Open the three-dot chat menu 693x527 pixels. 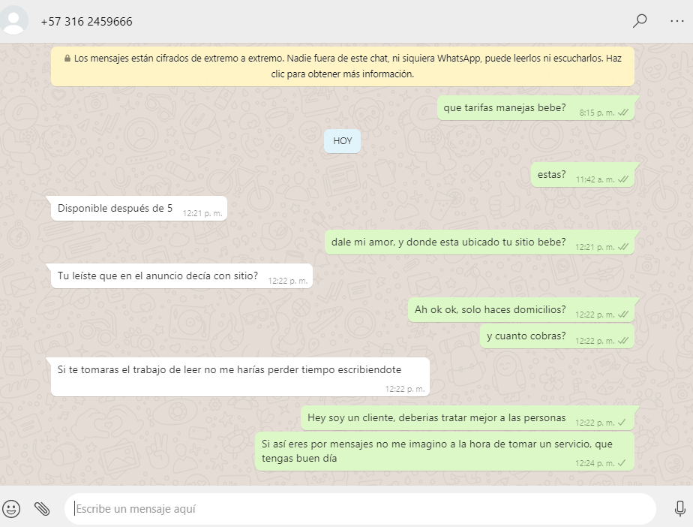point(677,21)
